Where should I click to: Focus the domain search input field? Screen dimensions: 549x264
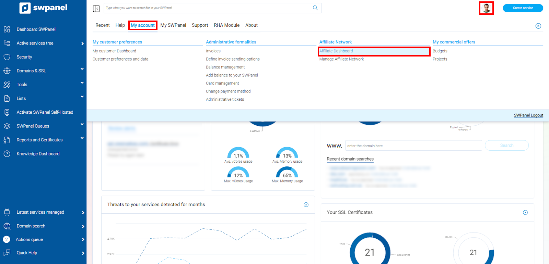point(413,146)
